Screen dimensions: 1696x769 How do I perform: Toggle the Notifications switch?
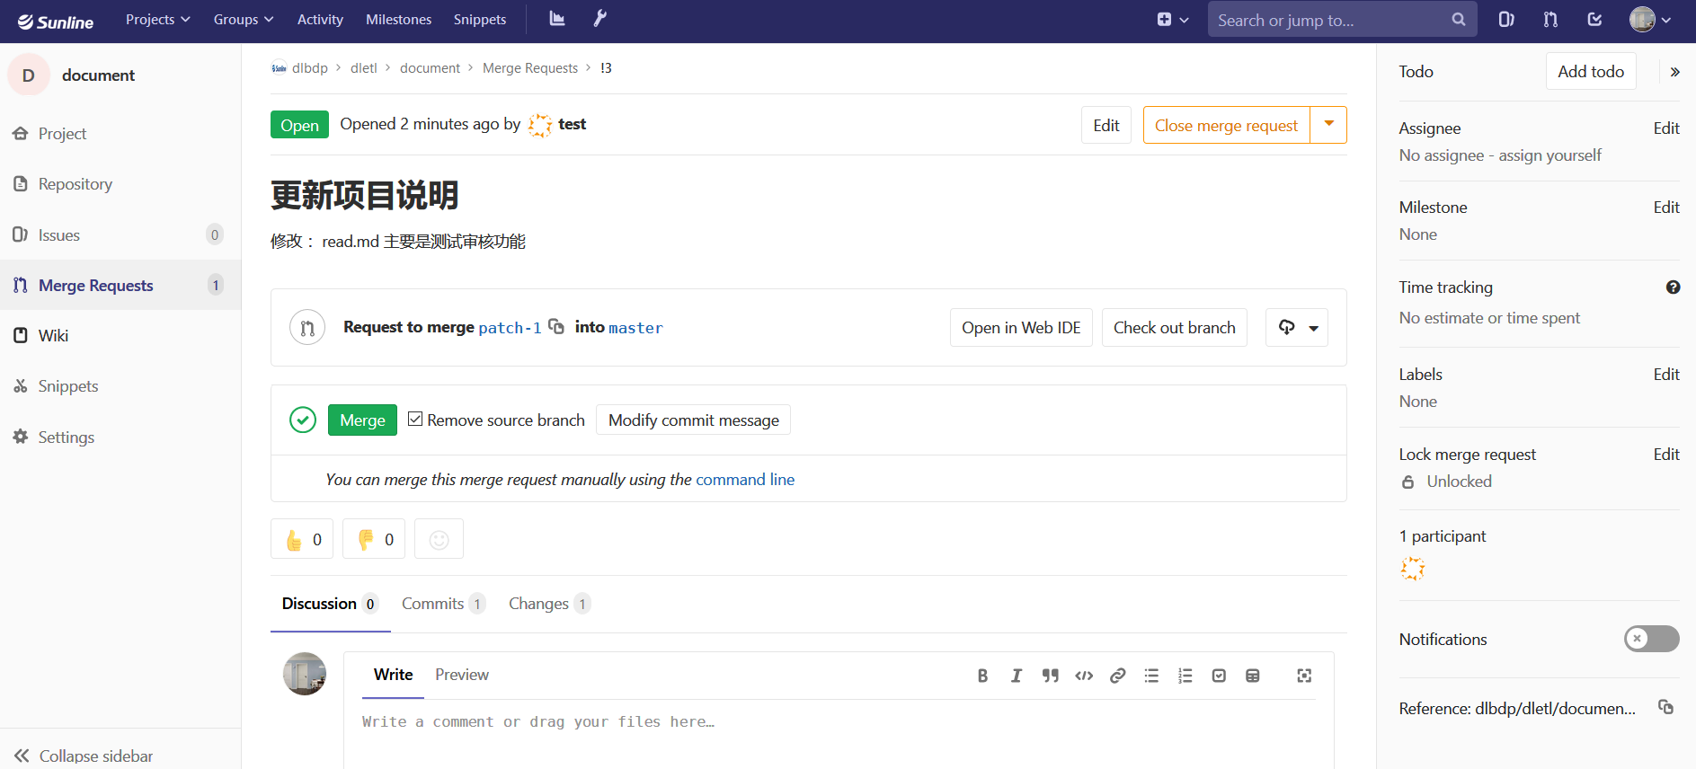tap(1651, 639)
